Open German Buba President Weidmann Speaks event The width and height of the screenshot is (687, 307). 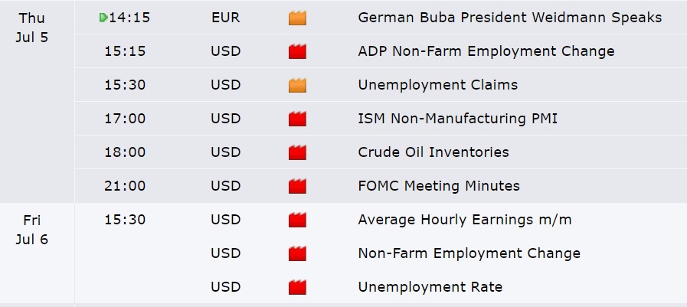click(x=509, y=18)
